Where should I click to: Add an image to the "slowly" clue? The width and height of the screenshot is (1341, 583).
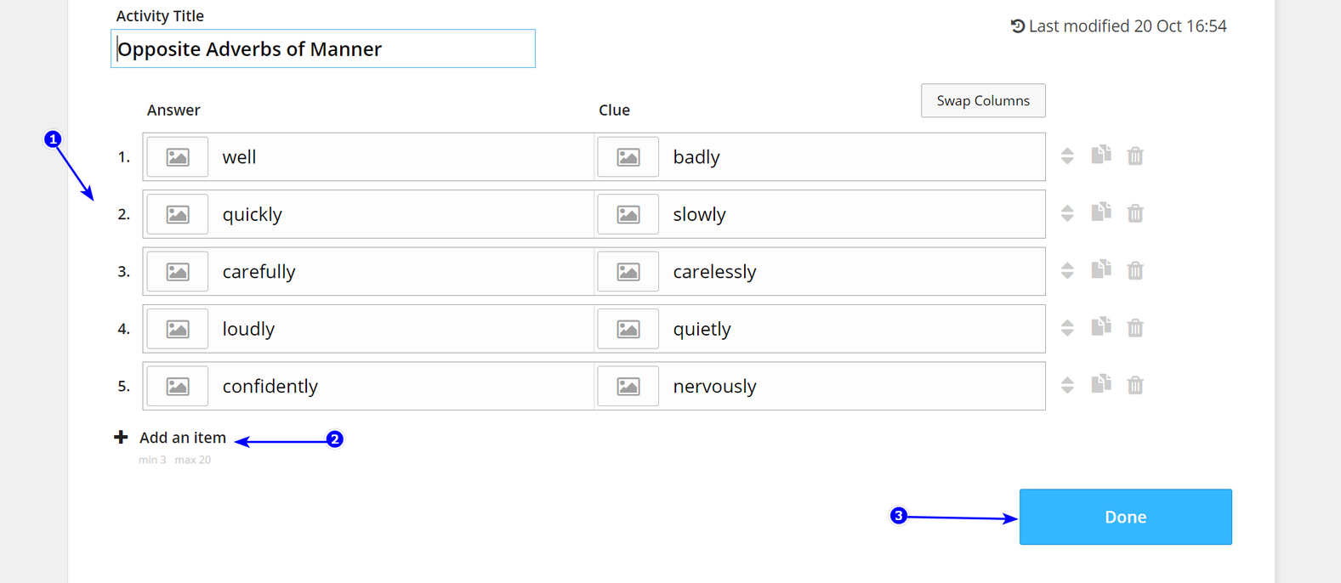[x=628, y=213]
